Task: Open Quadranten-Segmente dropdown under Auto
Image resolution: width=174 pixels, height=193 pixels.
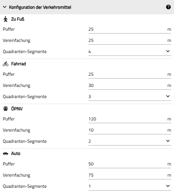Action: pos(130,186)
